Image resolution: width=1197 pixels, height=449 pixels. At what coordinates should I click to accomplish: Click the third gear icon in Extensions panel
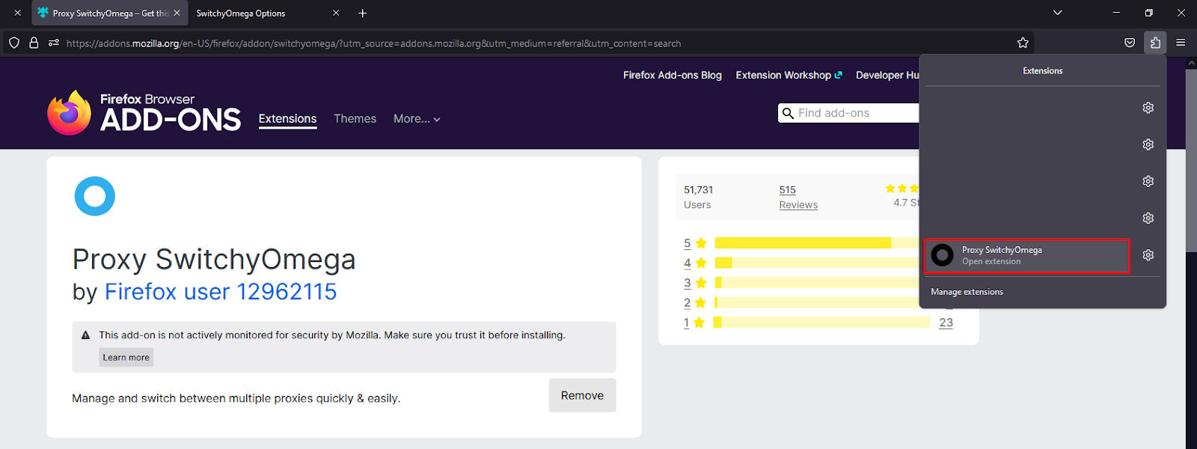point(1148,181)
